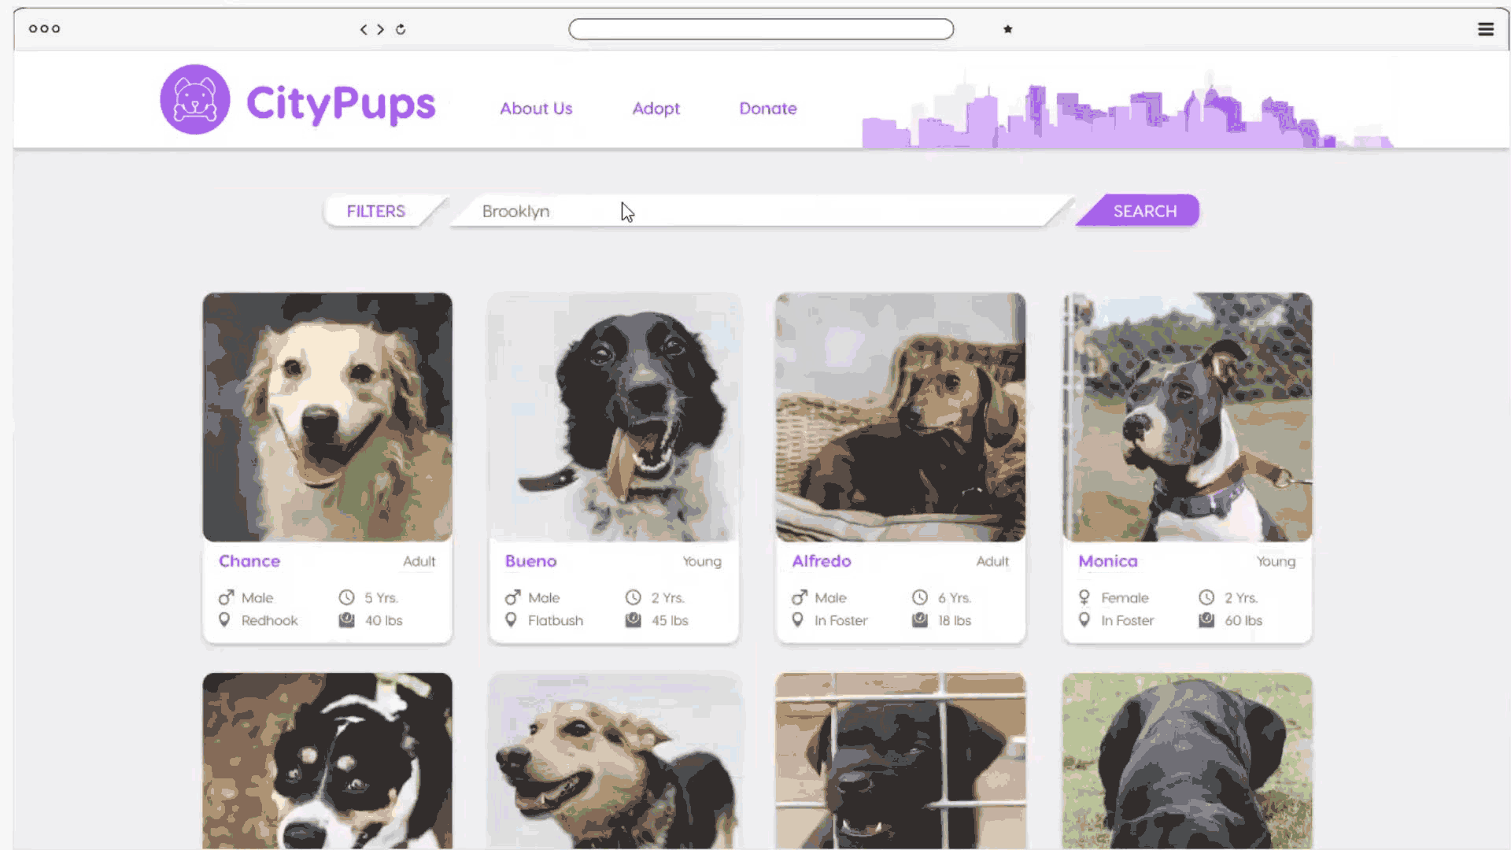The height and width of the screenshot is (850, 1511).
Task: Open Alfredo's profile via name link
Action: [x=821, y=561]
